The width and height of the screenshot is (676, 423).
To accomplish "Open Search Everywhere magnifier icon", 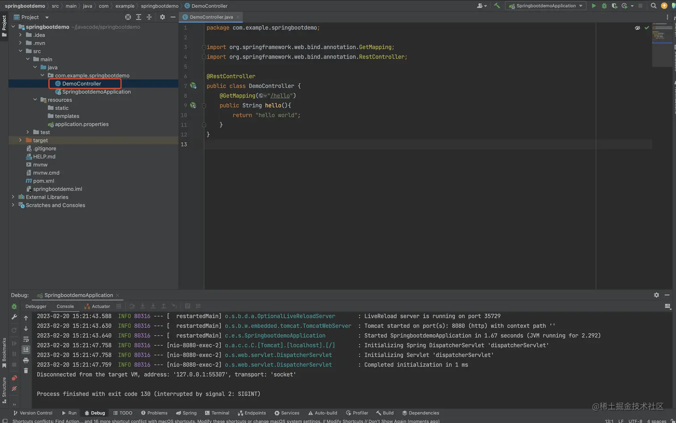I will [653, 6].
